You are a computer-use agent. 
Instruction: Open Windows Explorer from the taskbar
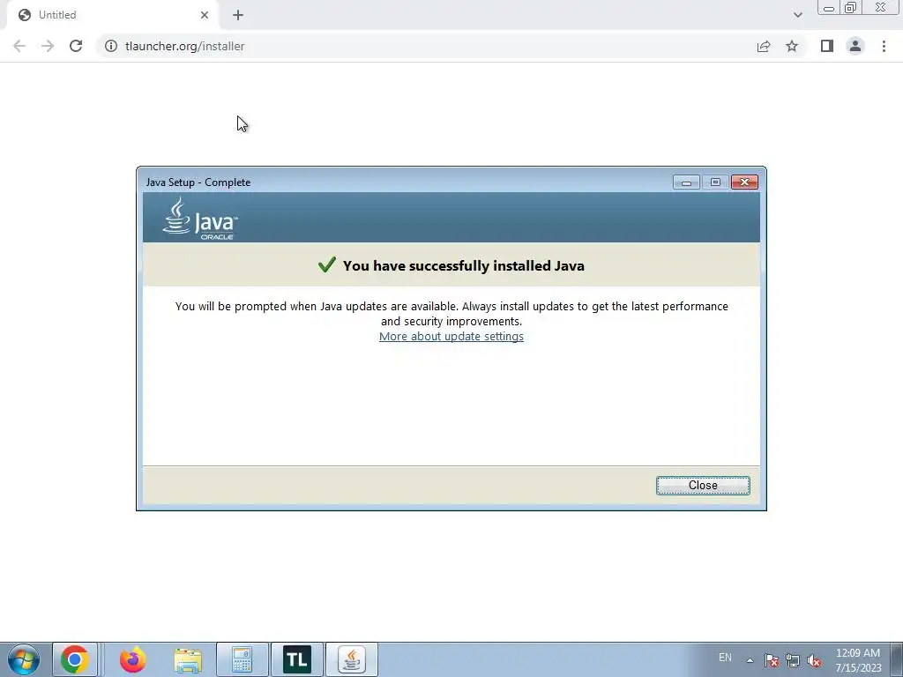188,659
